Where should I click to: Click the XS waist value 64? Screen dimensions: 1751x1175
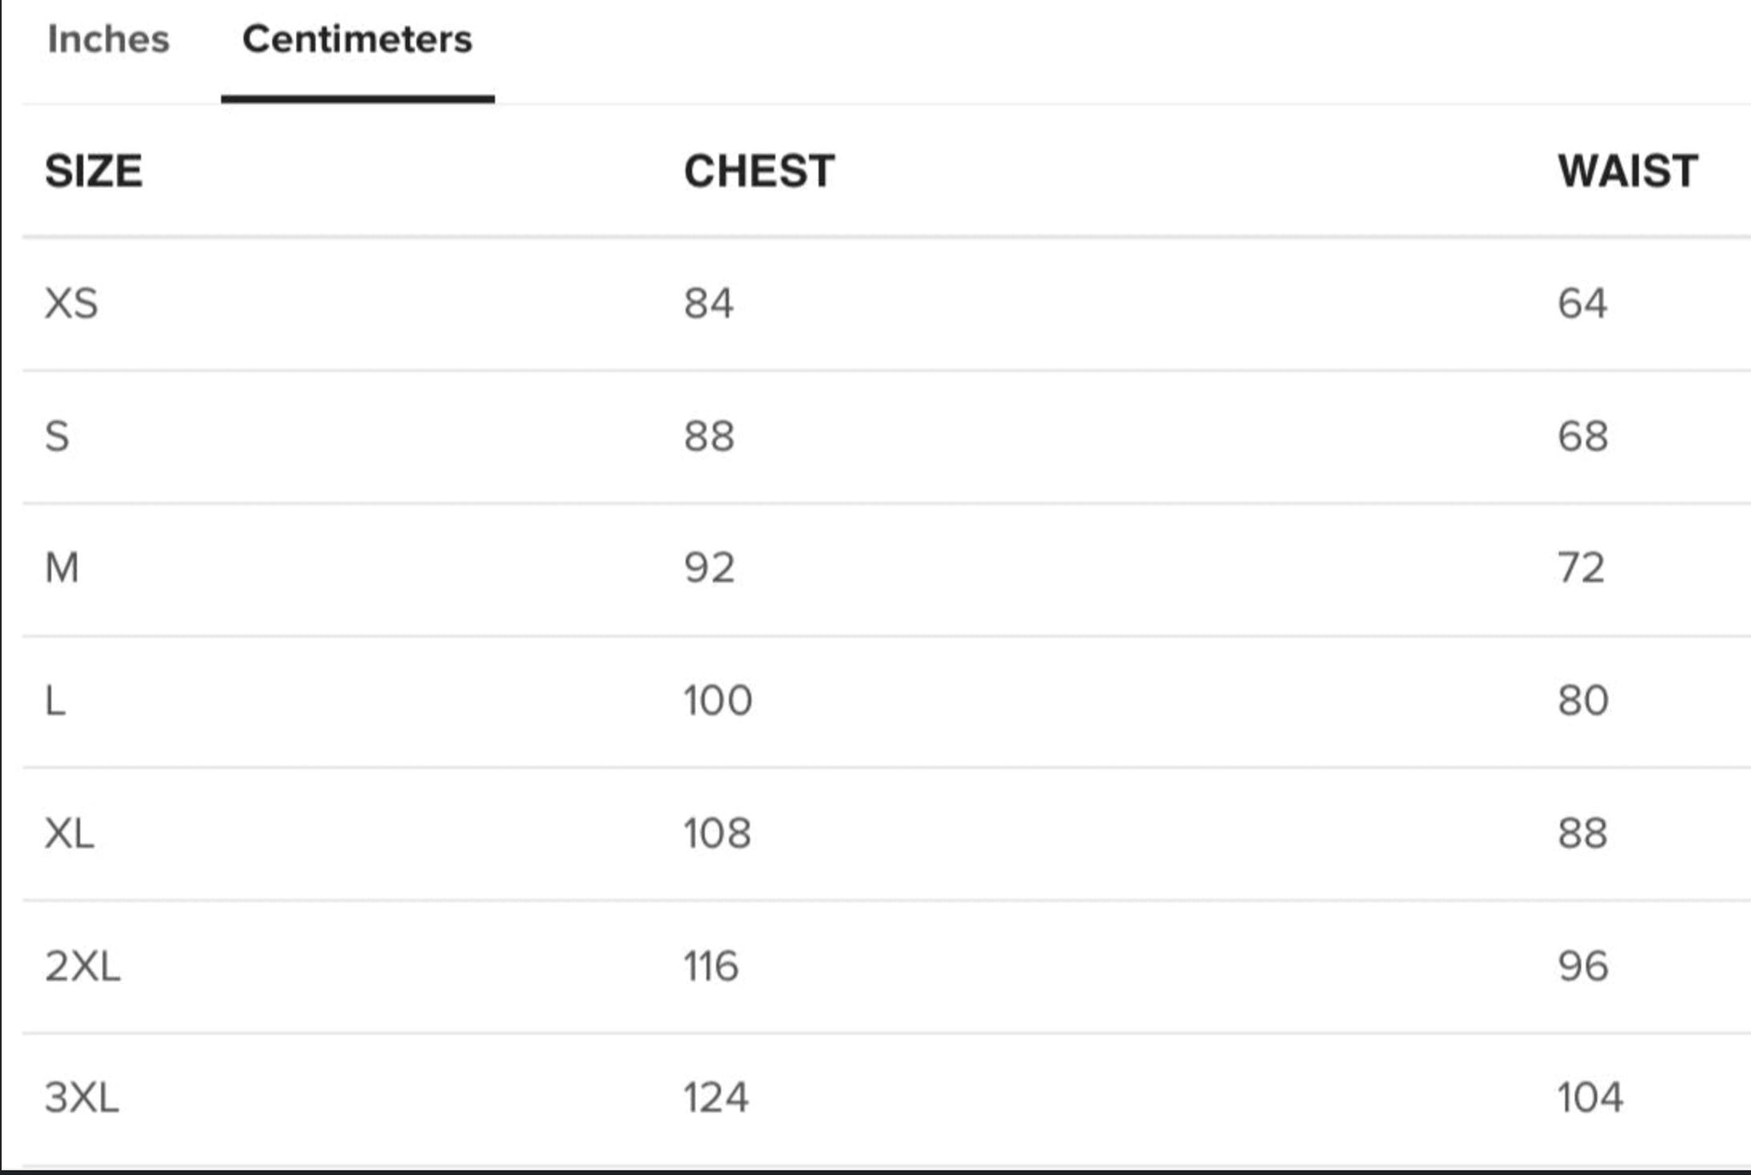click(1583, 303)
